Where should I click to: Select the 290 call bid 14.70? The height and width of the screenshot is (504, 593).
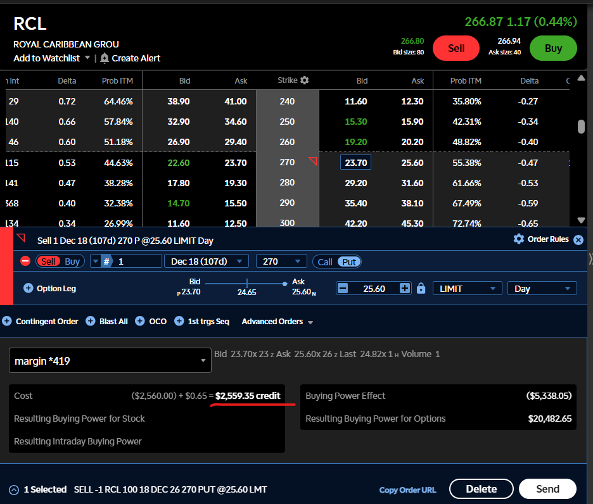pos(179,203)
